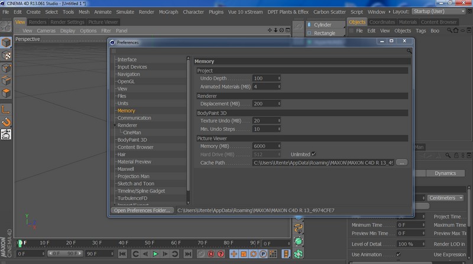Disable the Unlimited hard drive checkbox
This screenshot has width=473, height=264.
point(314,154)
